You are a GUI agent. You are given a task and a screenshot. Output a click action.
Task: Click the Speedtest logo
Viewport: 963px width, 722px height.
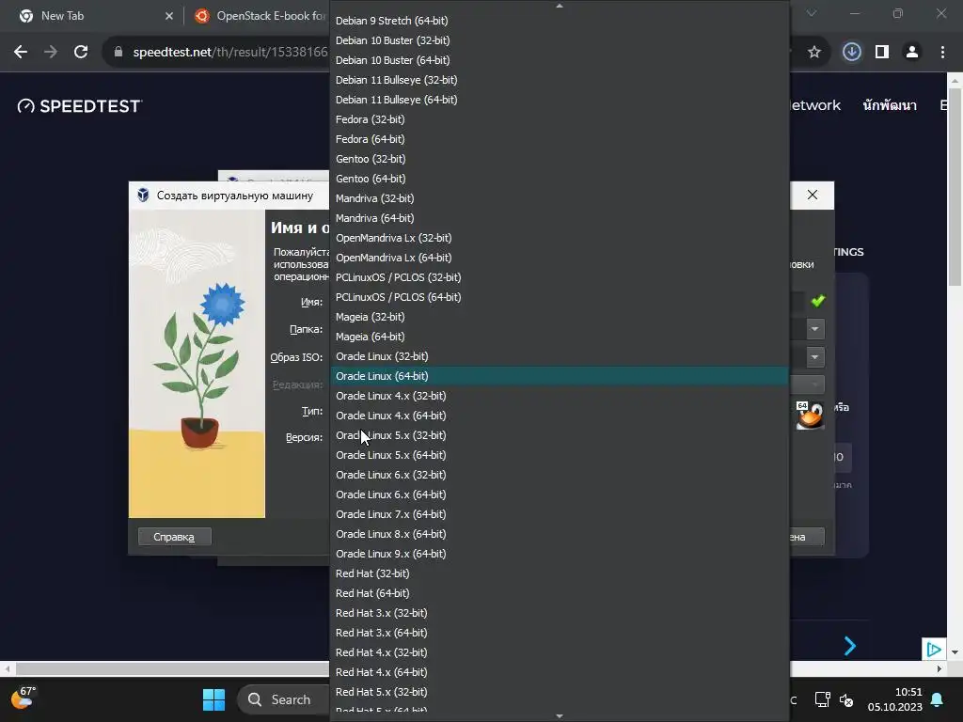pyautogui.click(x=79, y=106)
